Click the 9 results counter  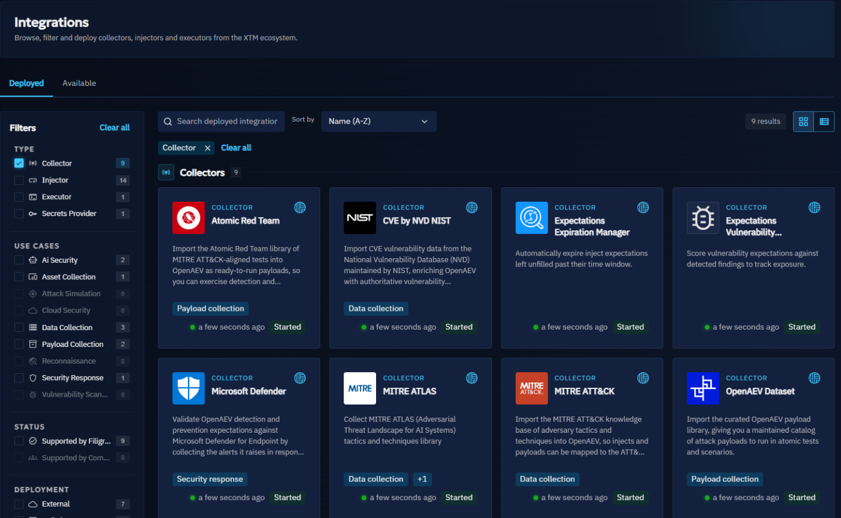(x=766, y=121)
